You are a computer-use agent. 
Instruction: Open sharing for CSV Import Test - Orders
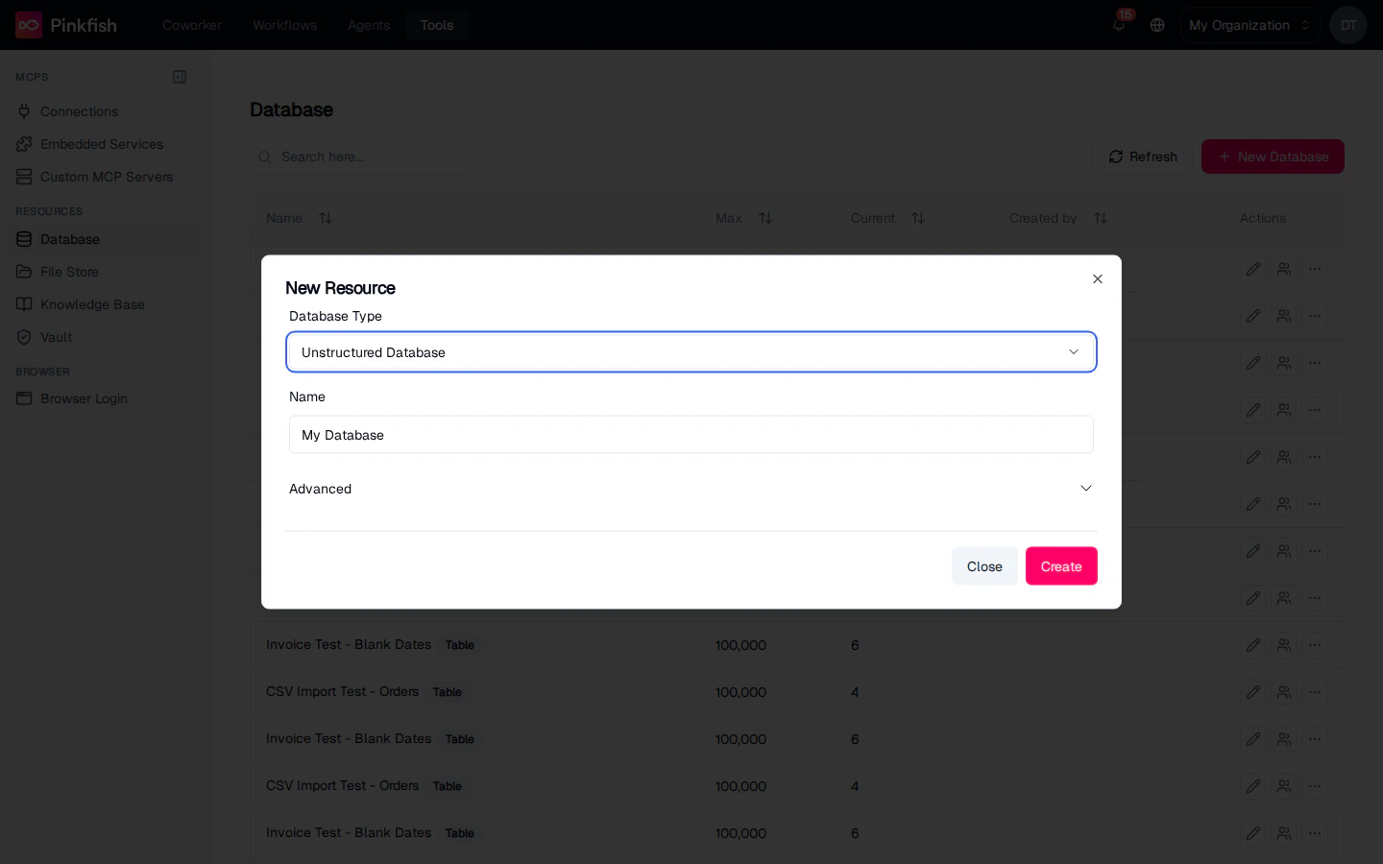tap(1284, 692)
